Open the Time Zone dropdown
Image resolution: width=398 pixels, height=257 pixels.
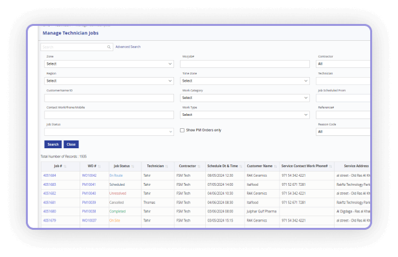[245, 81]
